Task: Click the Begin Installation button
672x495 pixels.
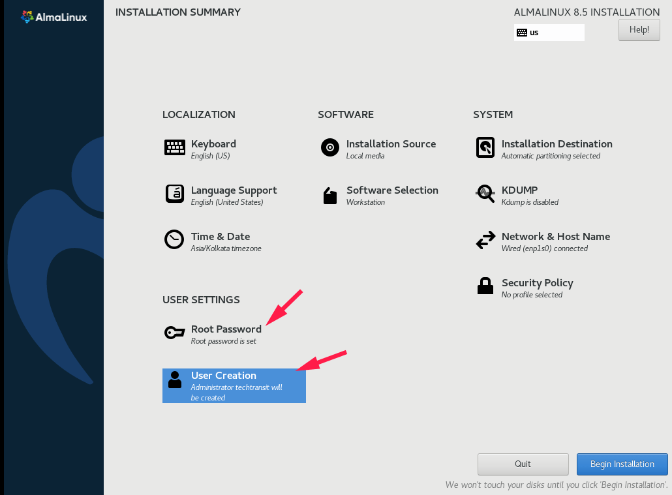Action: [622, 464]
